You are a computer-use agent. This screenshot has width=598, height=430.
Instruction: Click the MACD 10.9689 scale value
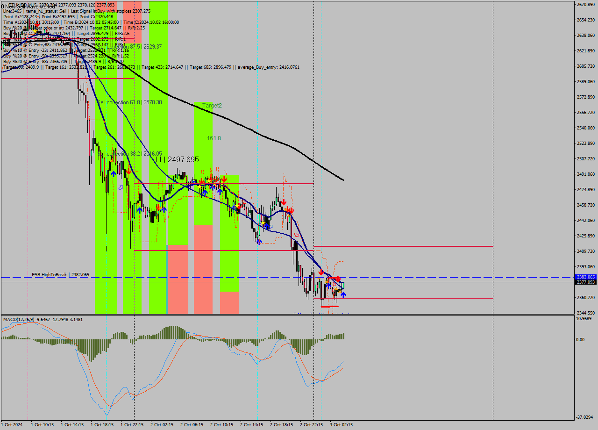tap(584, 318)
